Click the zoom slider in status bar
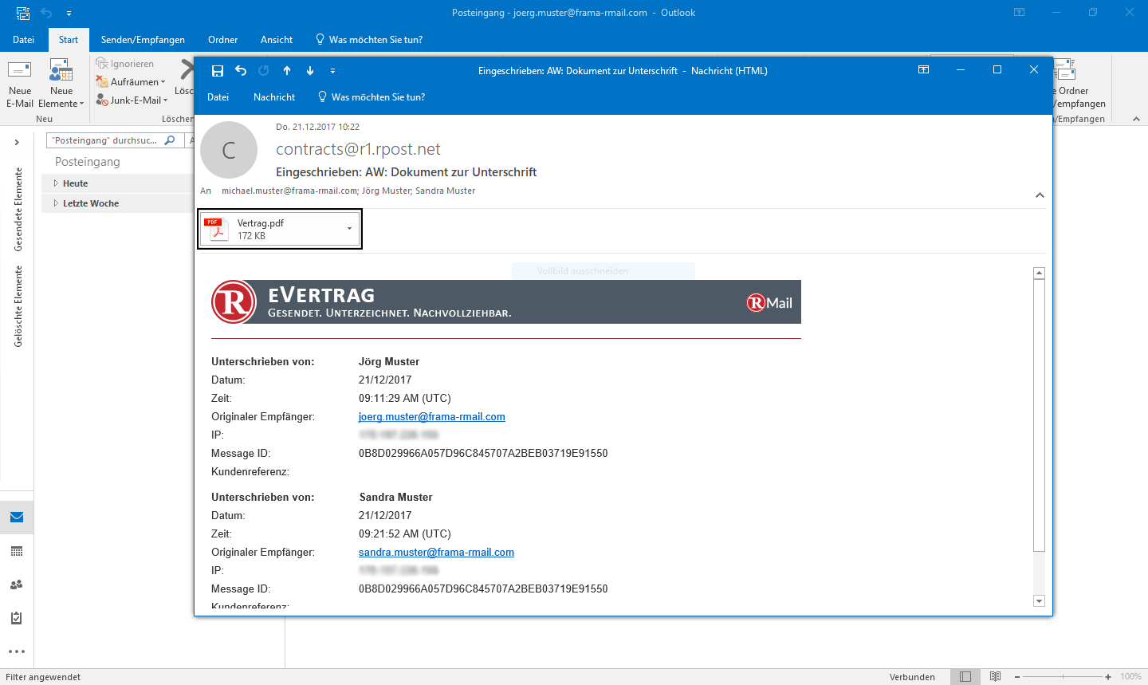Image resolution: width=1148 pixels, height=685 pixels. 1063,677
